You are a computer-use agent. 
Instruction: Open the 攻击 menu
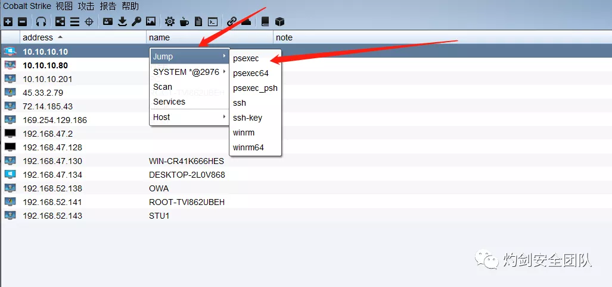click(x=86, y=6)
